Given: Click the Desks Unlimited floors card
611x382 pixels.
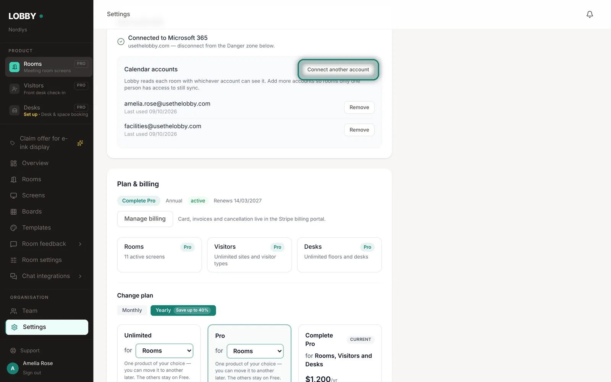Looking at the screenshot, I should tap(339, 255).
